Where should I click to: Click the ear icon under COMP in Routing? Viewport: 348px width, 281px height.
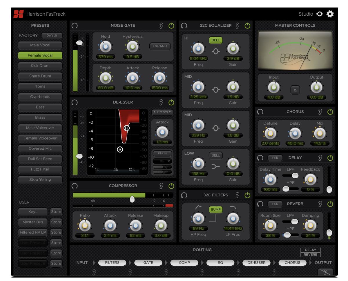tap(166, 272)
